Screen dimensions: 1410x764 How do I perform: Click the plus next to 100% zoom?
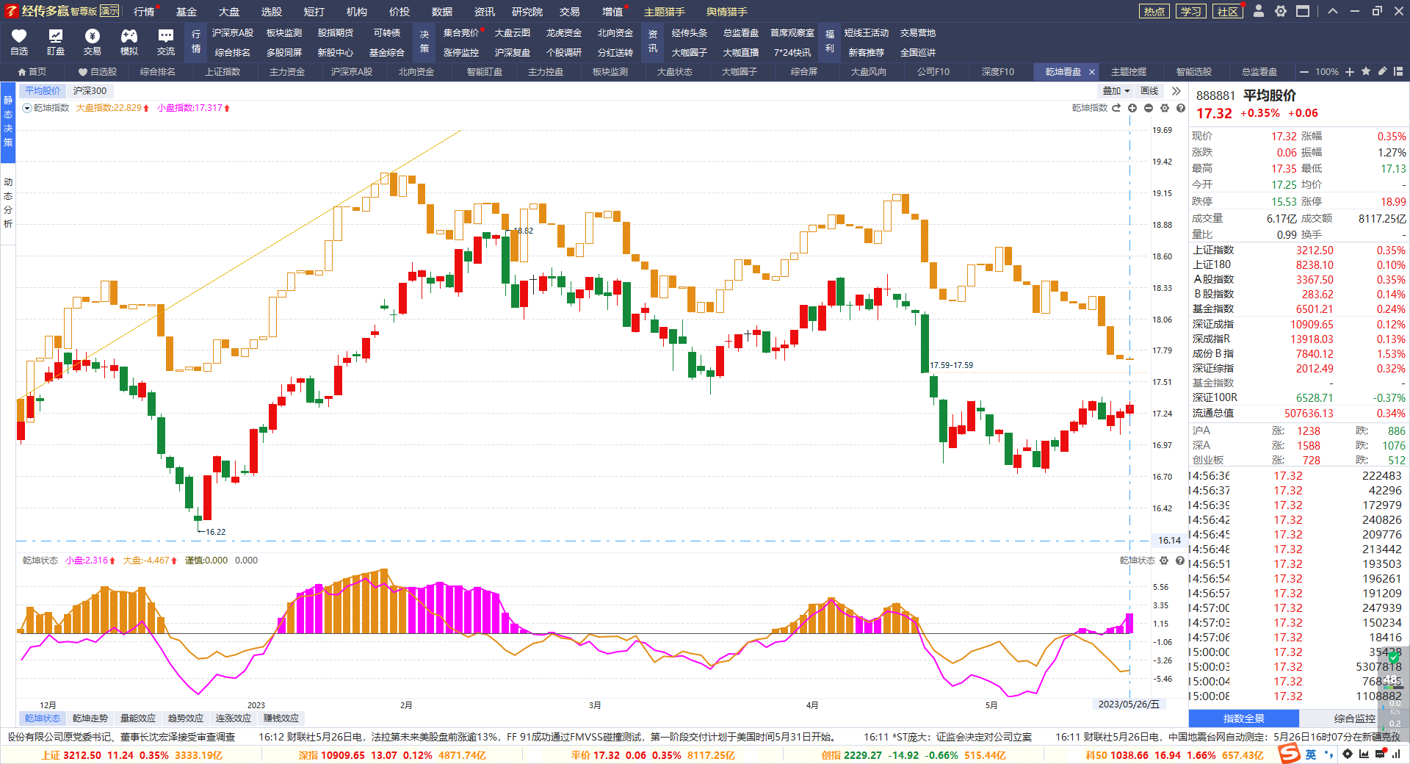[1350, 71]
